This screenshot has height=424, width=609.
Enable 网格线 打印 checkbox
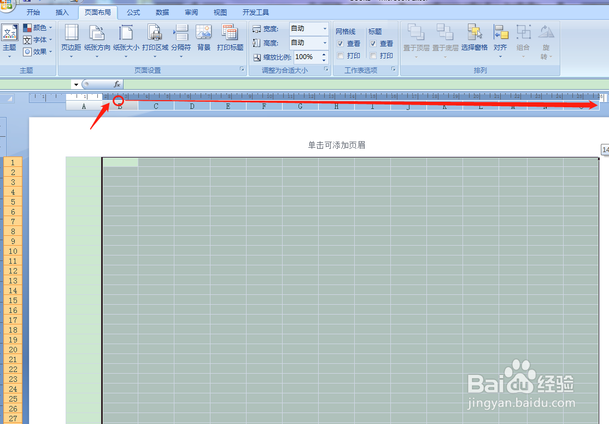pos(340,55)
